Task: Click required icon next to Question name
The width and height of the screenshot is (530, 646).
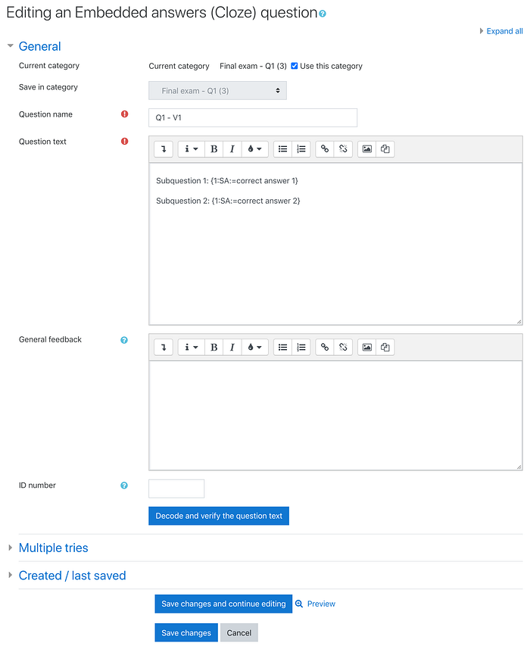Action: coord(124,114)
